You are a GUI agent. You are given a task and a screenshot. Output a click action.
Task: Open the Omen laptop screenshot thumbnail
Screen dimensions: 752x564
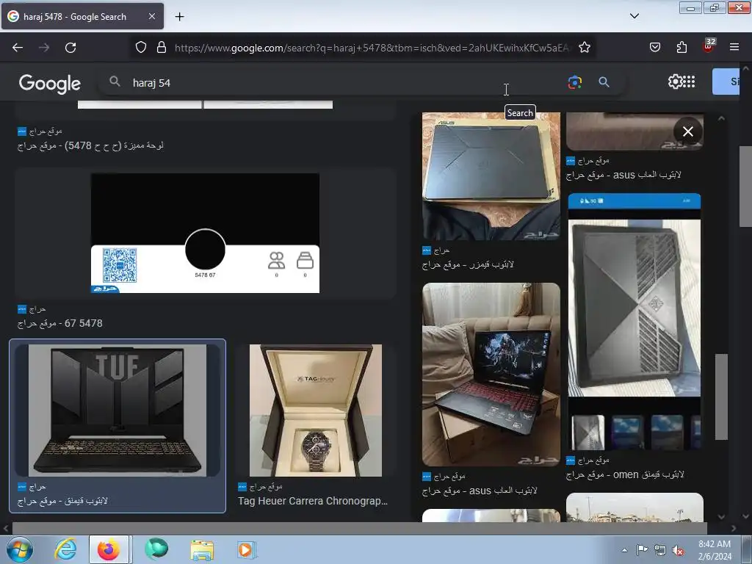click(634, 322)
